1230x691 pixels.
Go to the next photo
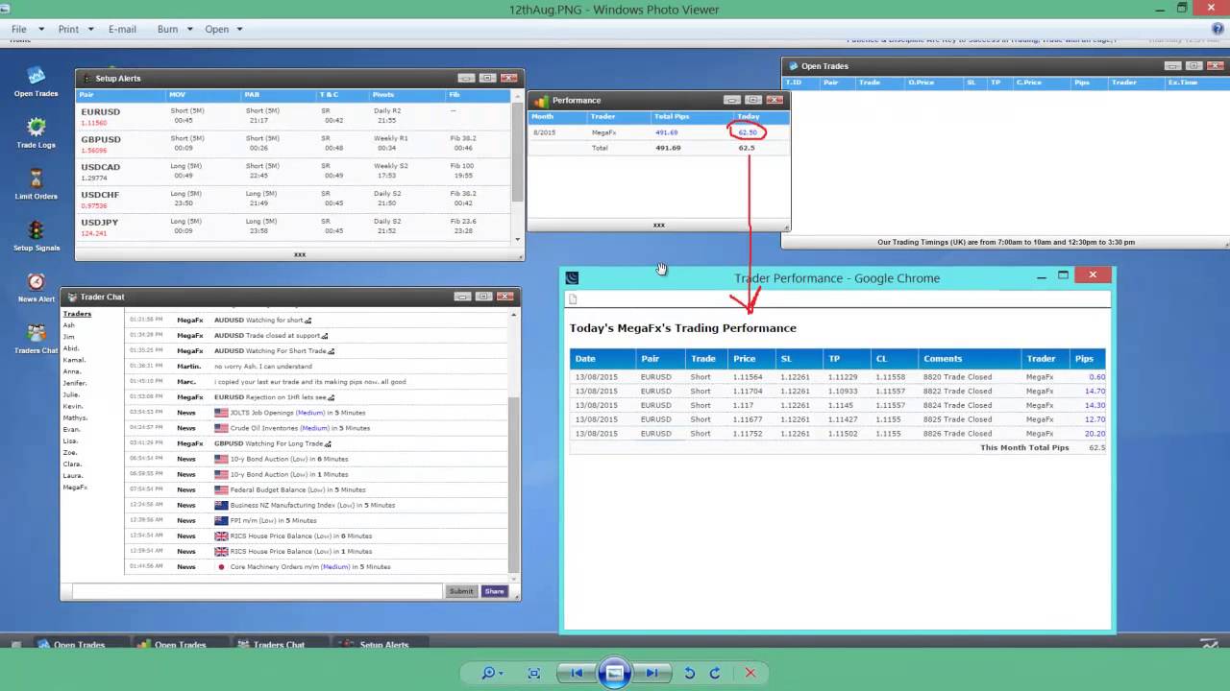652,674
